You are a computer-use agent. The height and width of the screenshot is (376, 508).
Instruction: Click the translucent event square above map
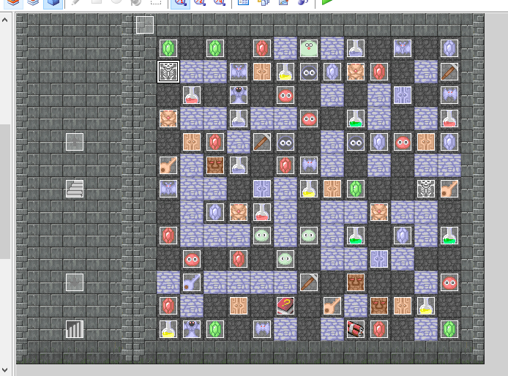coord(145,25)
